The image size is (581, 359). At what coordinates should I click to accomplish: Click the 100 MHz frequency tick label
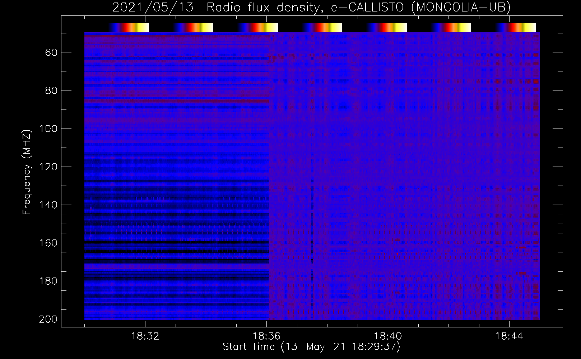[48, 129]
